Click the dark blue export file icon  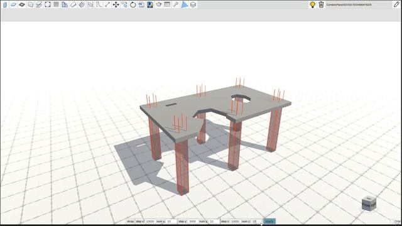[x=150, y=4]
